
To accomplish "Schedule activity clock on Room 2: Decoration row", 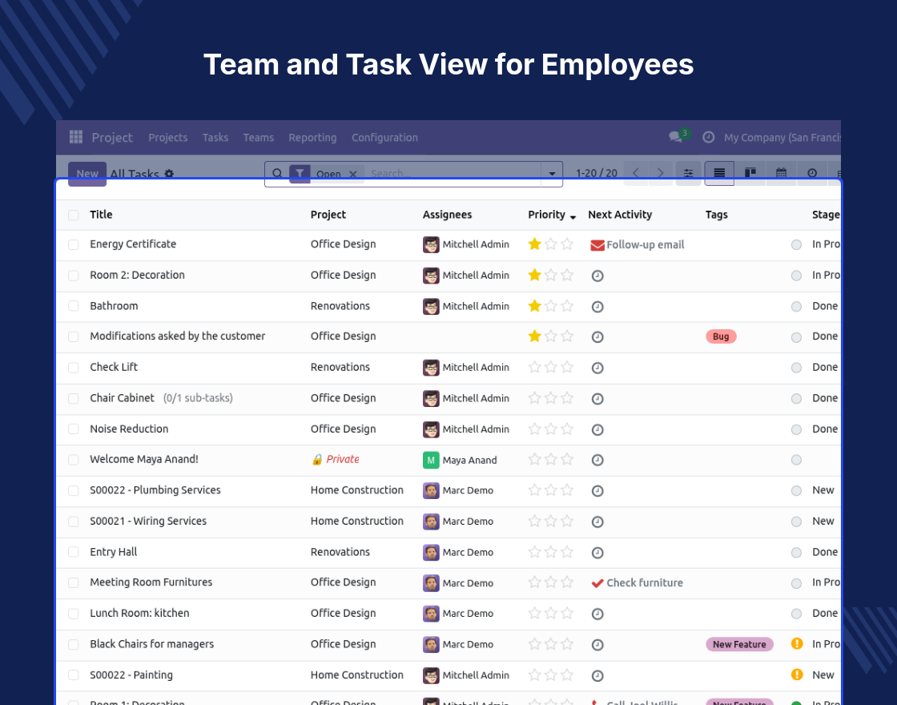I will tap(597, 276).
